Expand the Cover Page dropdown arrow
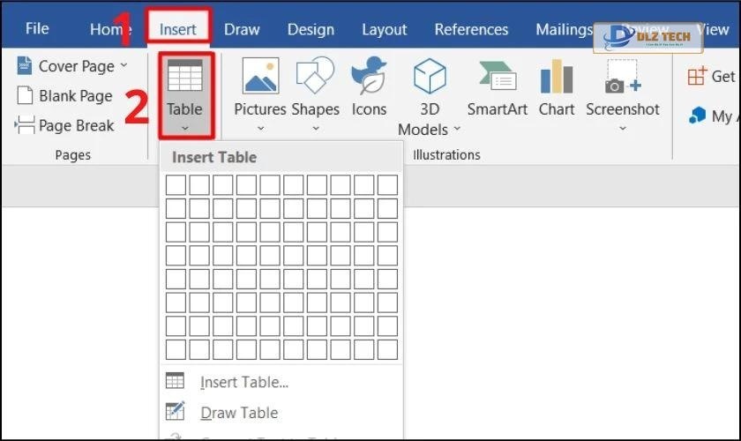 [123, 66]
